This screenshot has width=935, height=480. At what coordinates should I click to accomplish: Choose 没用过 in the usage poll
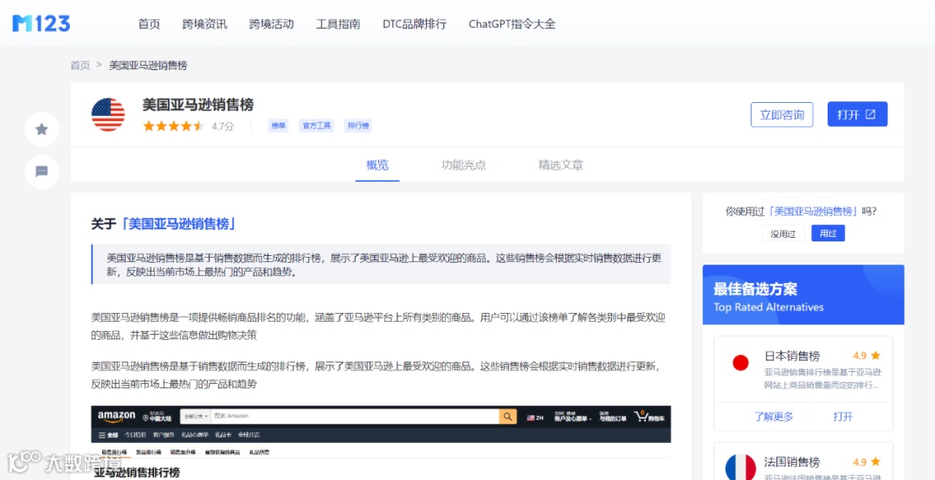coord(783,234)
